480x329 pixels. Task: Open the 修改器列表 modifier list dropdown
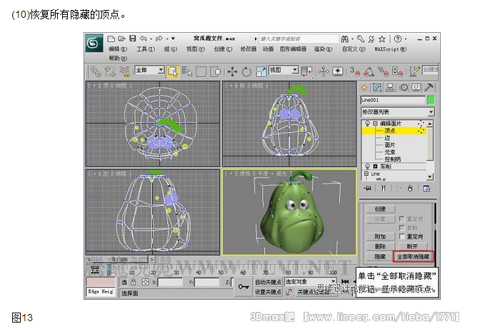click(398, 112)
